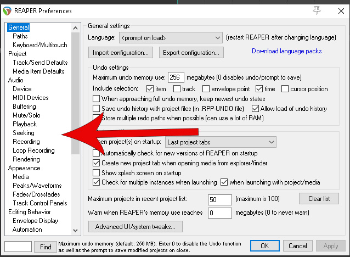The image size is (350, 257).
Task: Open the 'Last project tabs' startup dropdown
Action: pyautogui.click(x=221, y=142)
